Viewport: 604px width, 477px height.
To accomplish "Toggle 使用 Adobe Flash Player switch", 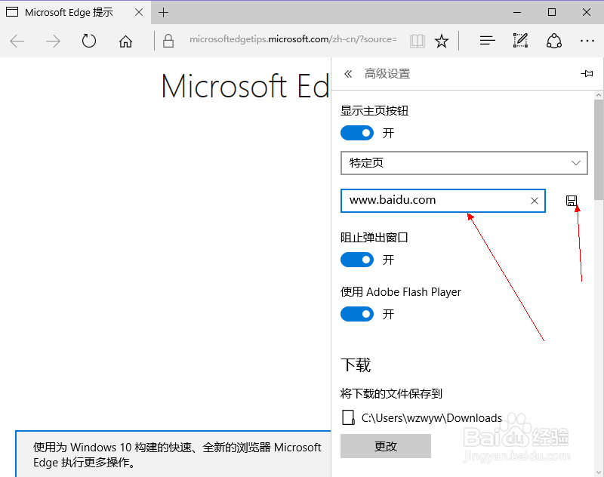I will click(x=357, y=314).
